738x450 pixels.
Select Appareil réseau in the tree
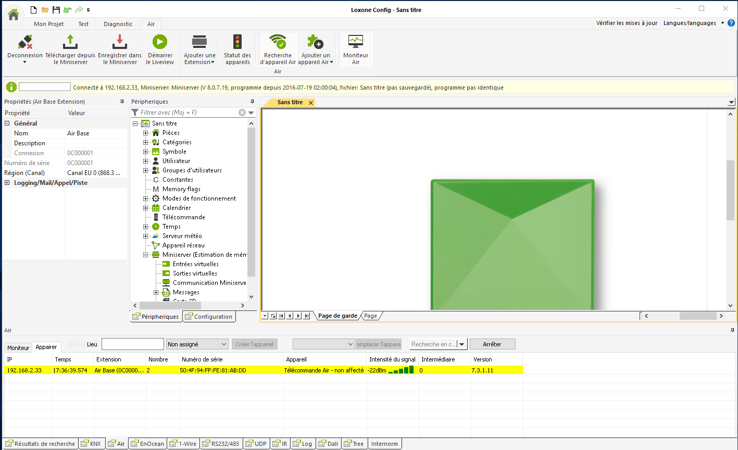click(183, 245)
